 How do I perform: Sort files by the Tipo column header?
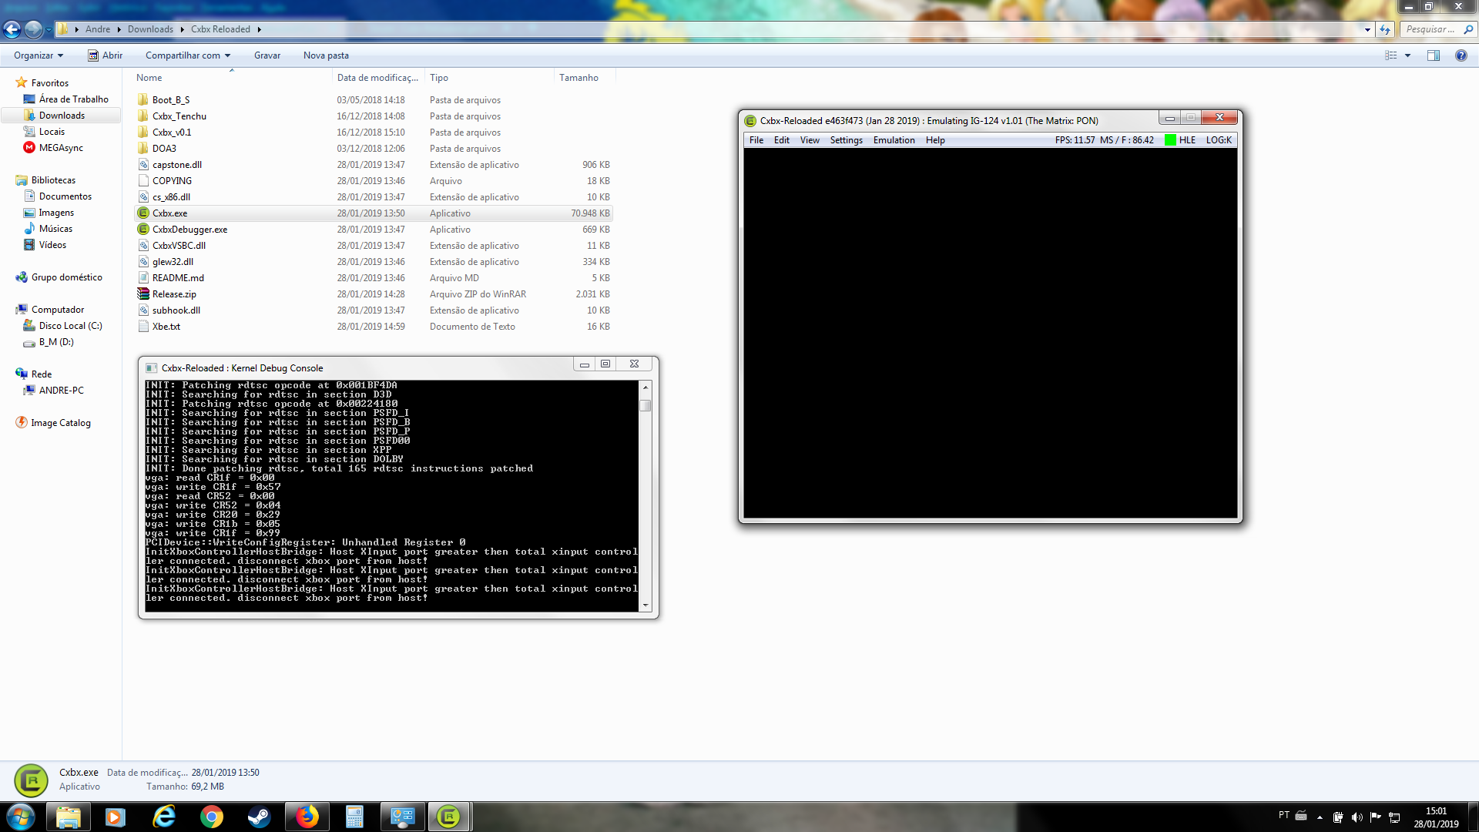click(489, 78)
